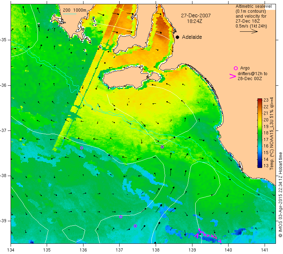Screen dimensions: 283x254
Task: Click the longitude axis label 141
Action: point(265,250)
